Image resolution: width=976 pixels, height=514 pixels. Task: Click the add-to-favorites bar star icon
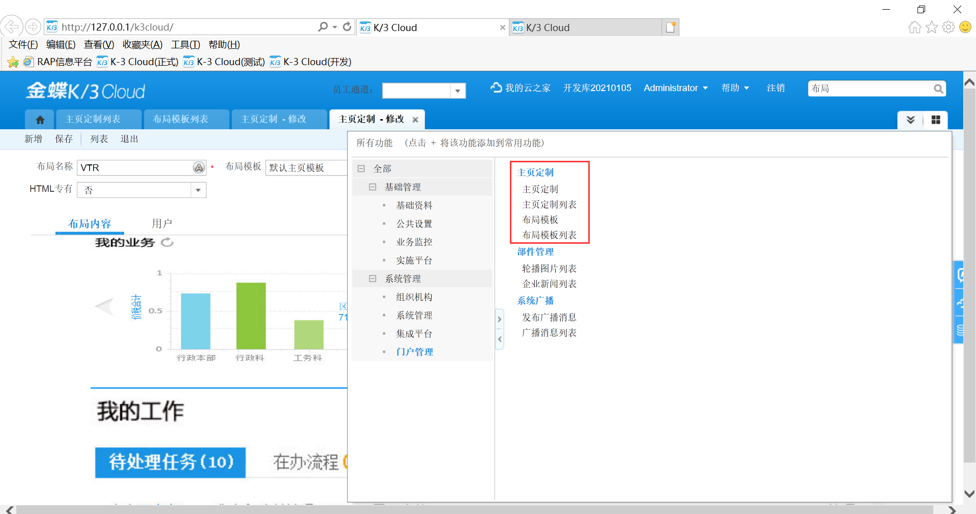coord(13,62)
